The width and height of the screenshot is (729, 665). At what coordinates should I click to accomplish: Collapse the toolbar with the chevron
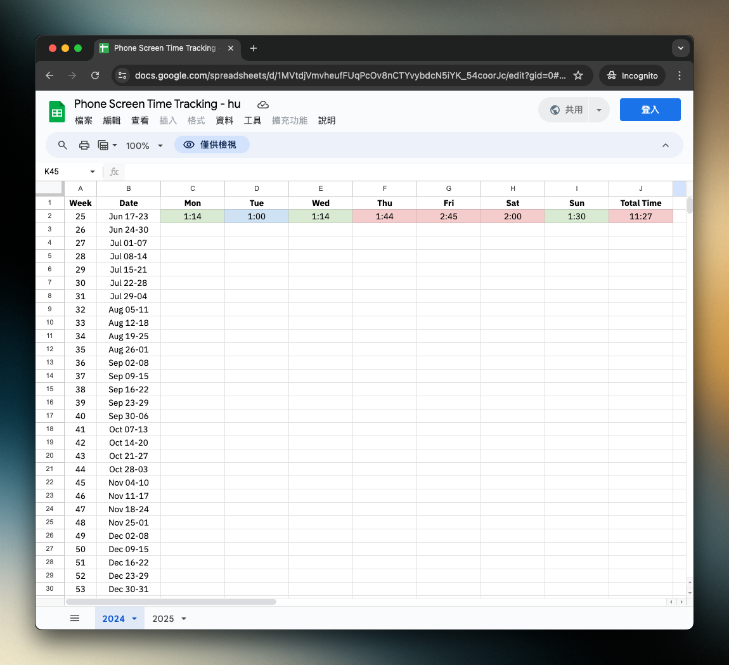click(666, 145)
